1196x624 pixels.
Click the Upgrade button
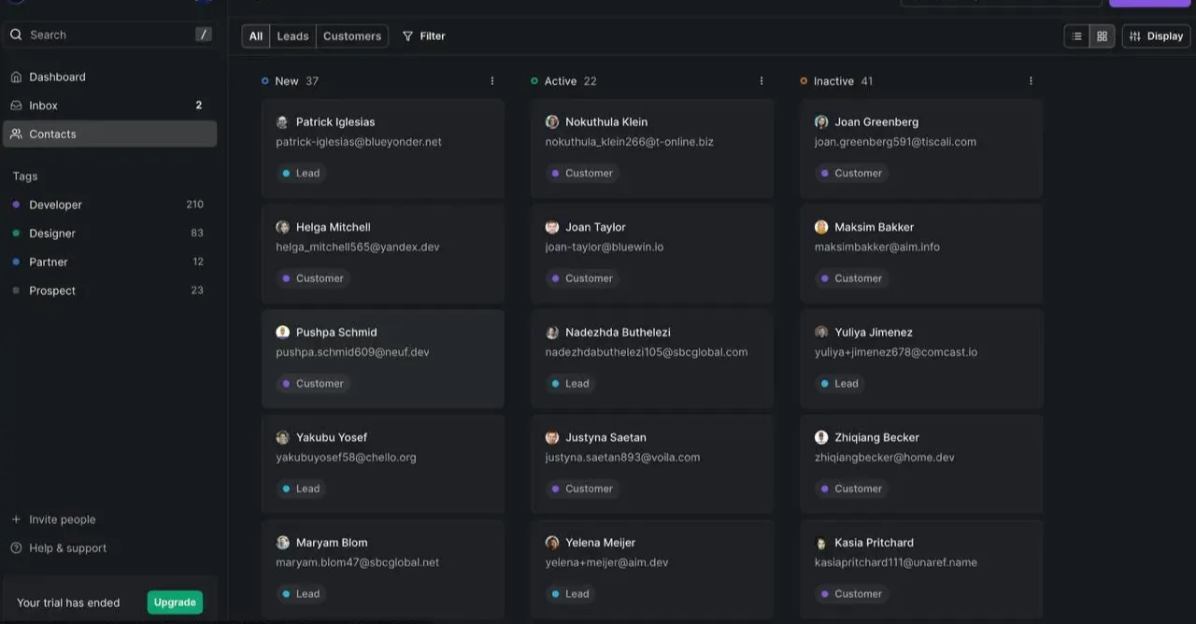[x=175, y=603]
